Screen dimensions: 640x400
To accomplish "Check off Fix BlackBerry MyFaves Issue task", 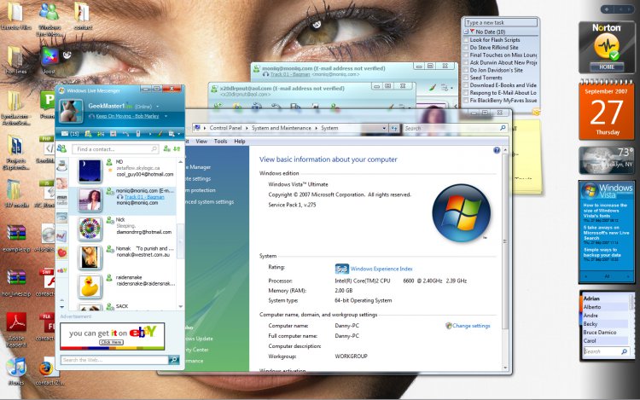I will (x=466, y=101).
